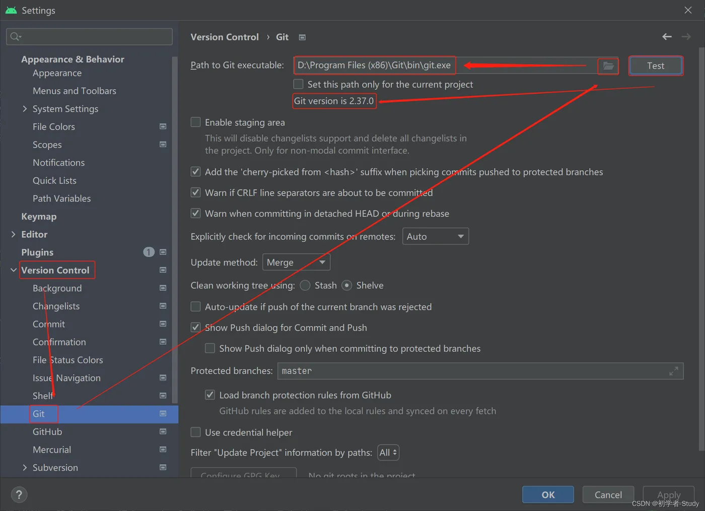Click project icon on Commit row
The height and width of the screenshot is (511, 705).
click(163, 324)
